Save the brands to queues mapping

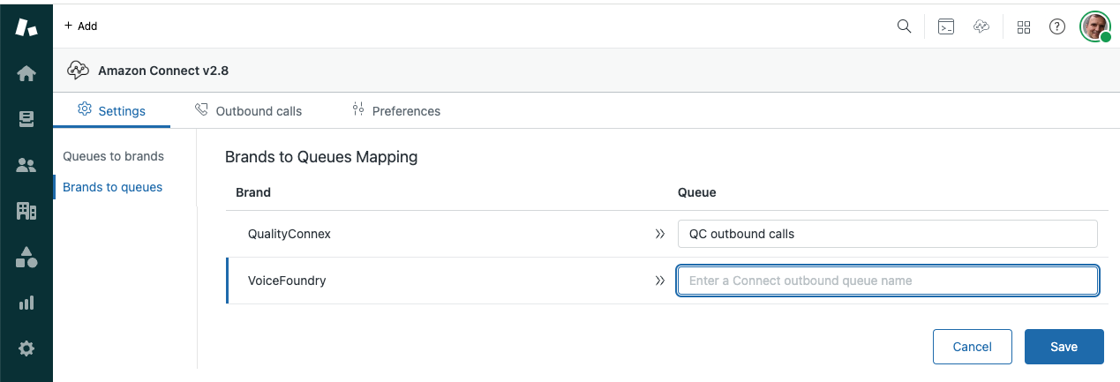click(x=1064, y=347)
